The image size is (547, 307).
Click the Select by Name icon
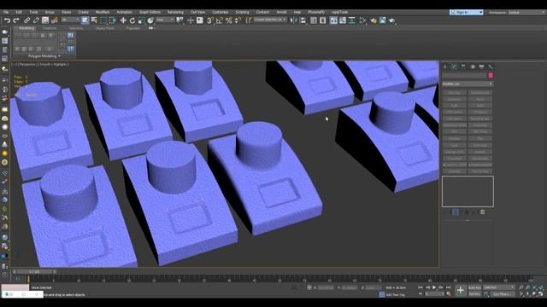click(94, 20)
